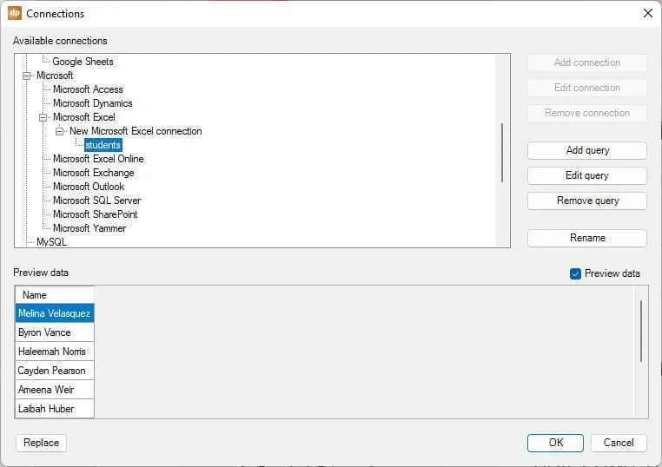The height and width of the screenshot is (467, 662).
Task: Click the Replace button
Action: click(x=42, y=443)
